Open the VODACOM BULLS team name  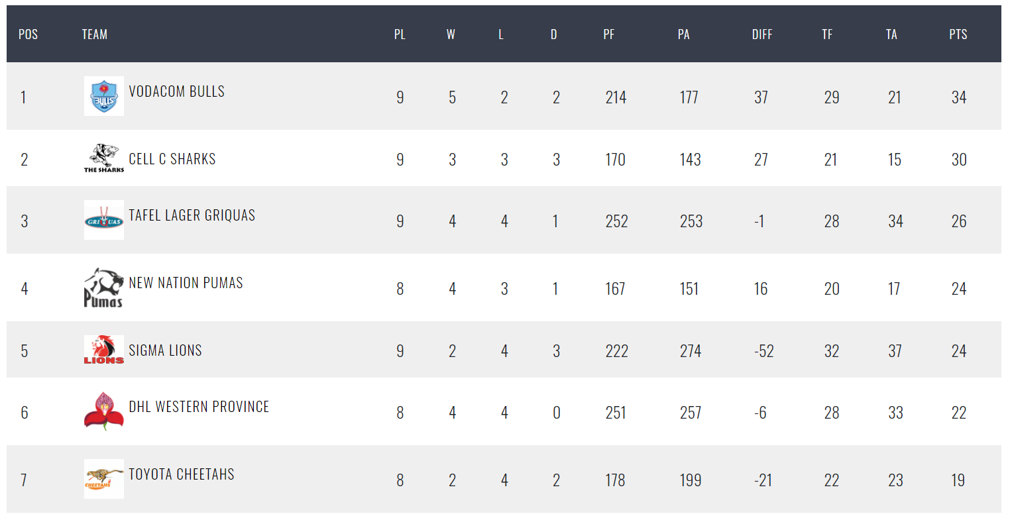click(x=177, y=91)
